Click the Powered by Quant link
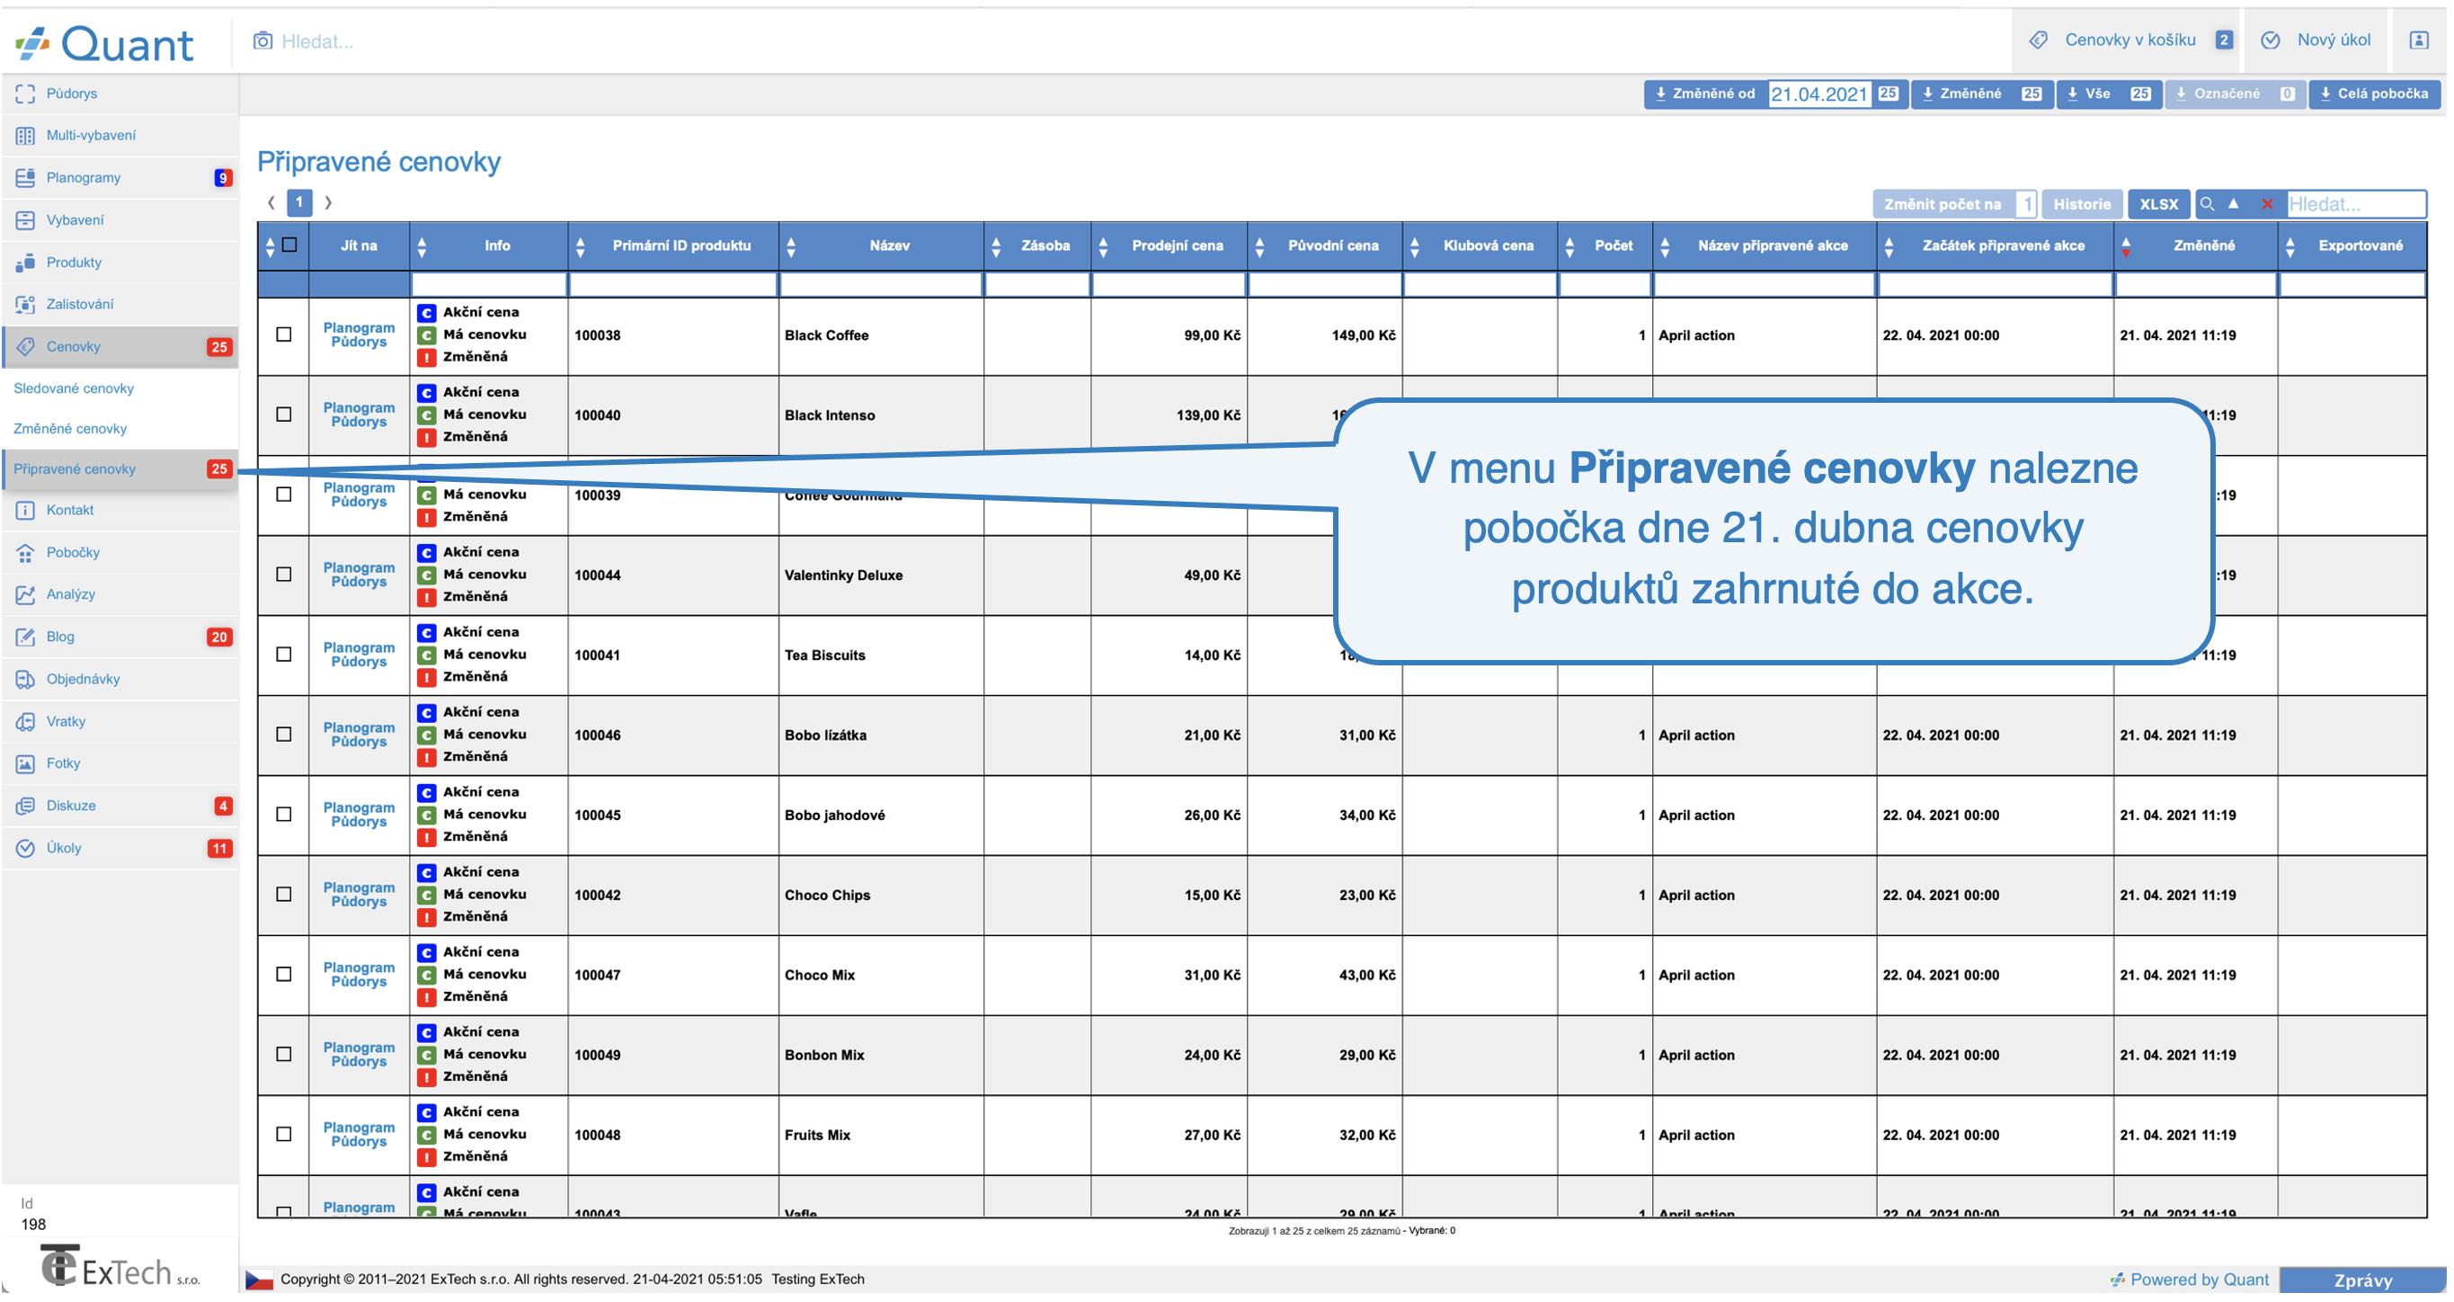Image resolution: width=2454 pixels, height=1302 pixels. click(x=2189, y=1280)
